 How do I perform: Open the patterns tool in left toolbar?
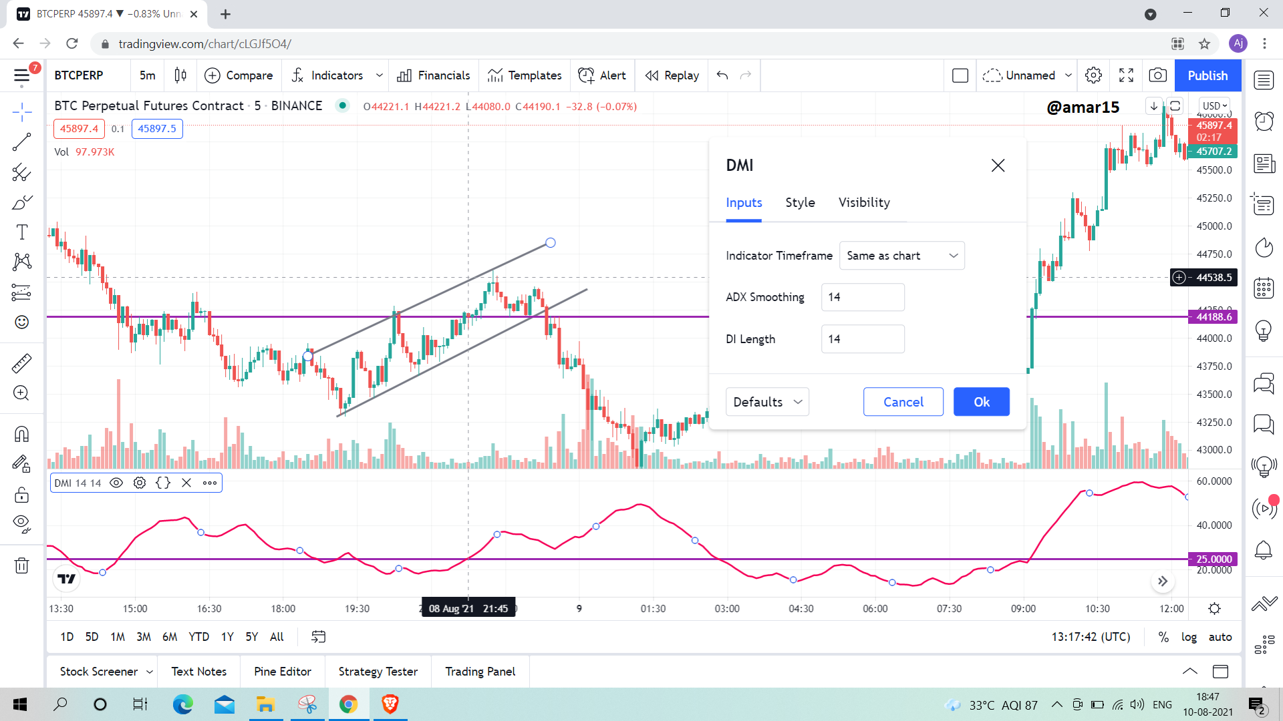[21, 262]
